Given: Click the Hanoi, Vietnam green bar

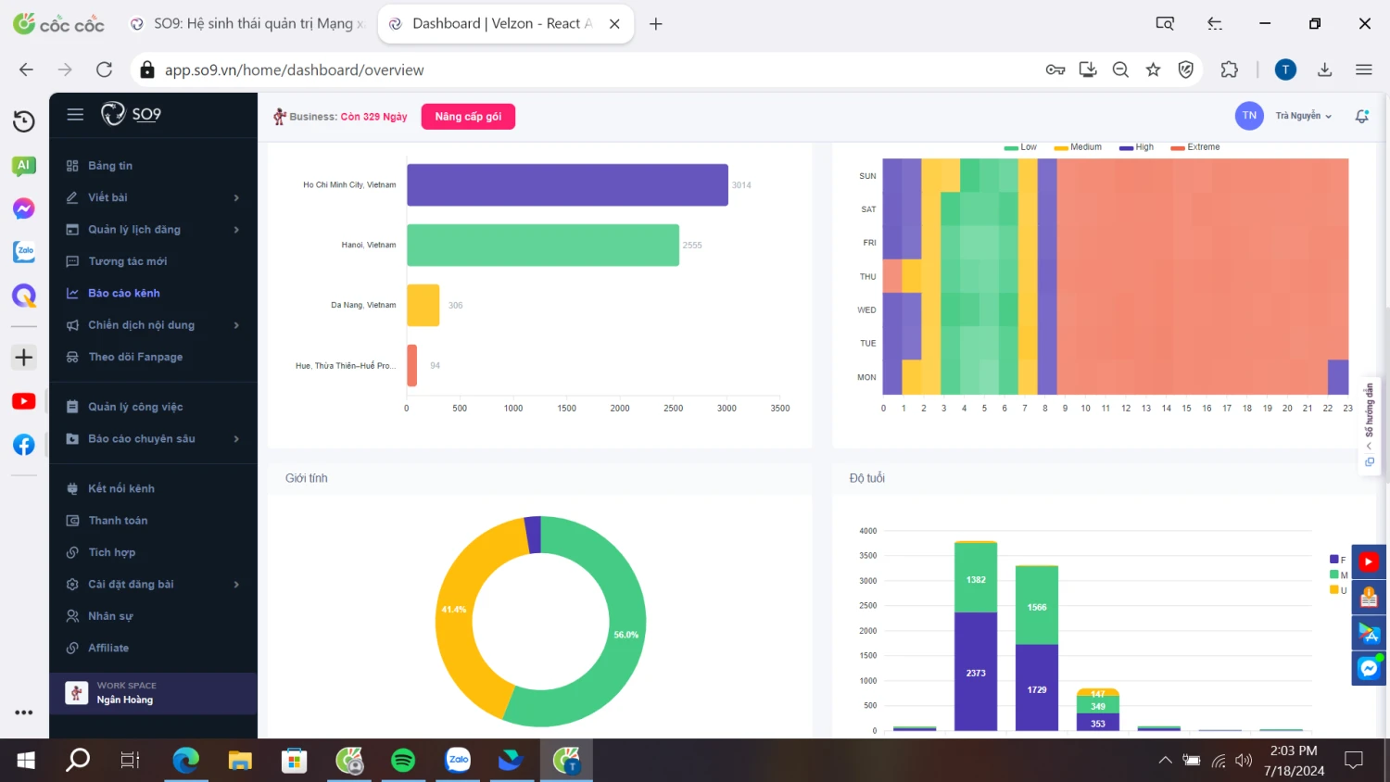Looking at the screenshot, I should point(543,245).
